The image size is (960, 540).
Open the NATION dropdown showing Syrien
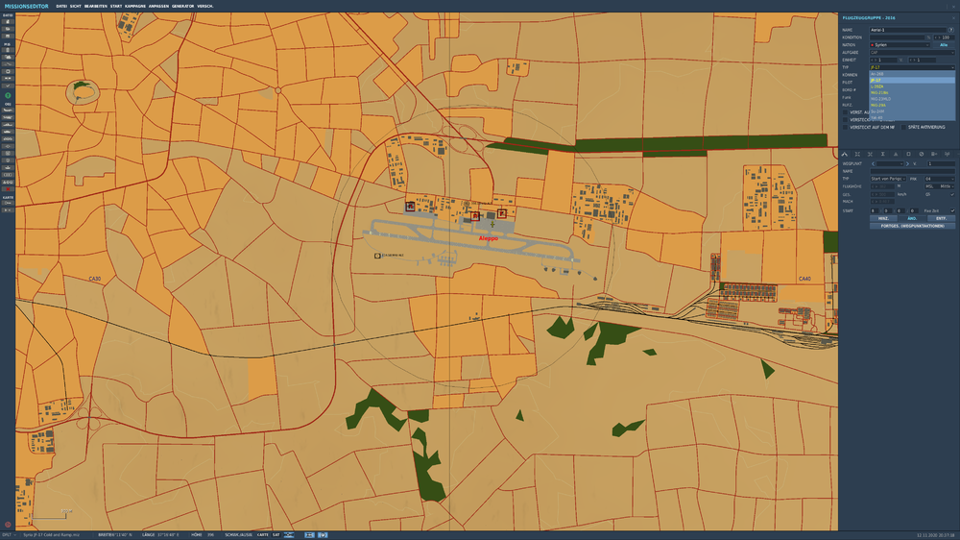coord(900,45)
